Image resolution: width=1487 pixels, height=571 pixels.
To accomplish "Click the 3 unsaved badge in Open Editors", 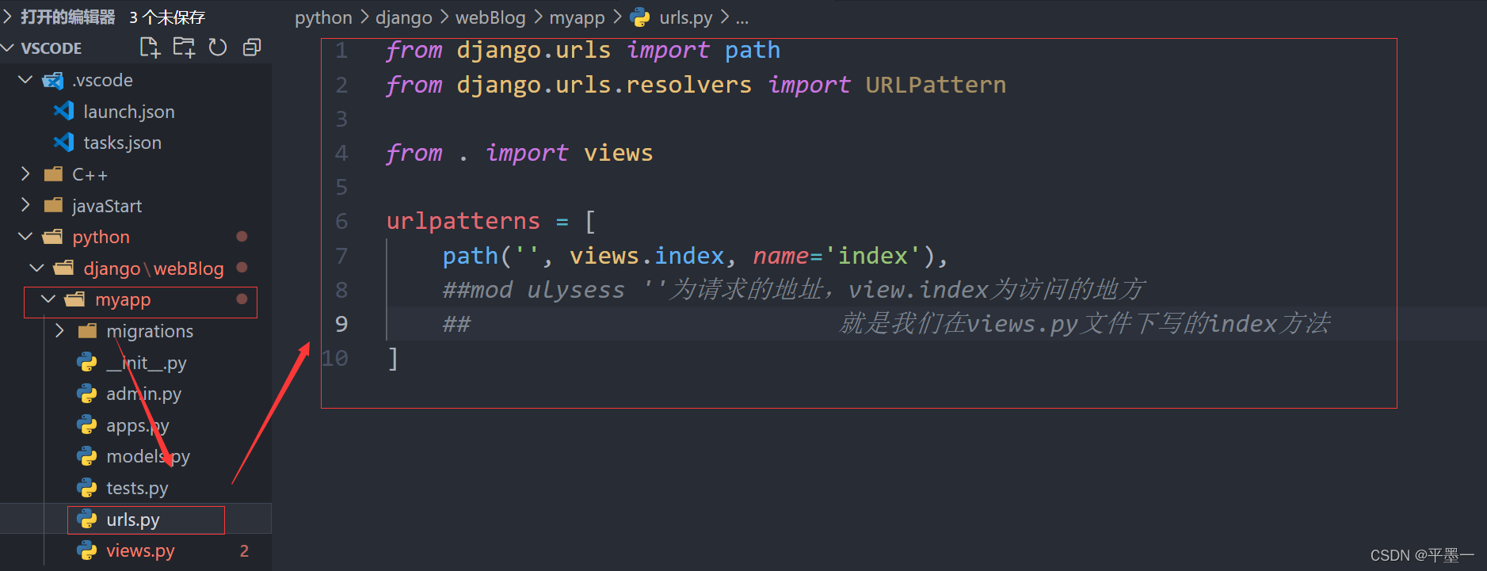I will point(167,17).
